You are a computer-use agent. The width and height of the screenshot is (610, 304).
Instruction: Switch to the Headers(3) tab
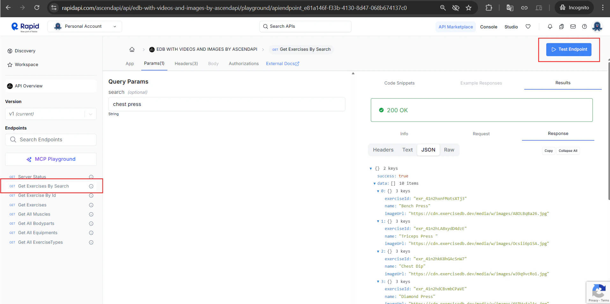click(186, 63)
